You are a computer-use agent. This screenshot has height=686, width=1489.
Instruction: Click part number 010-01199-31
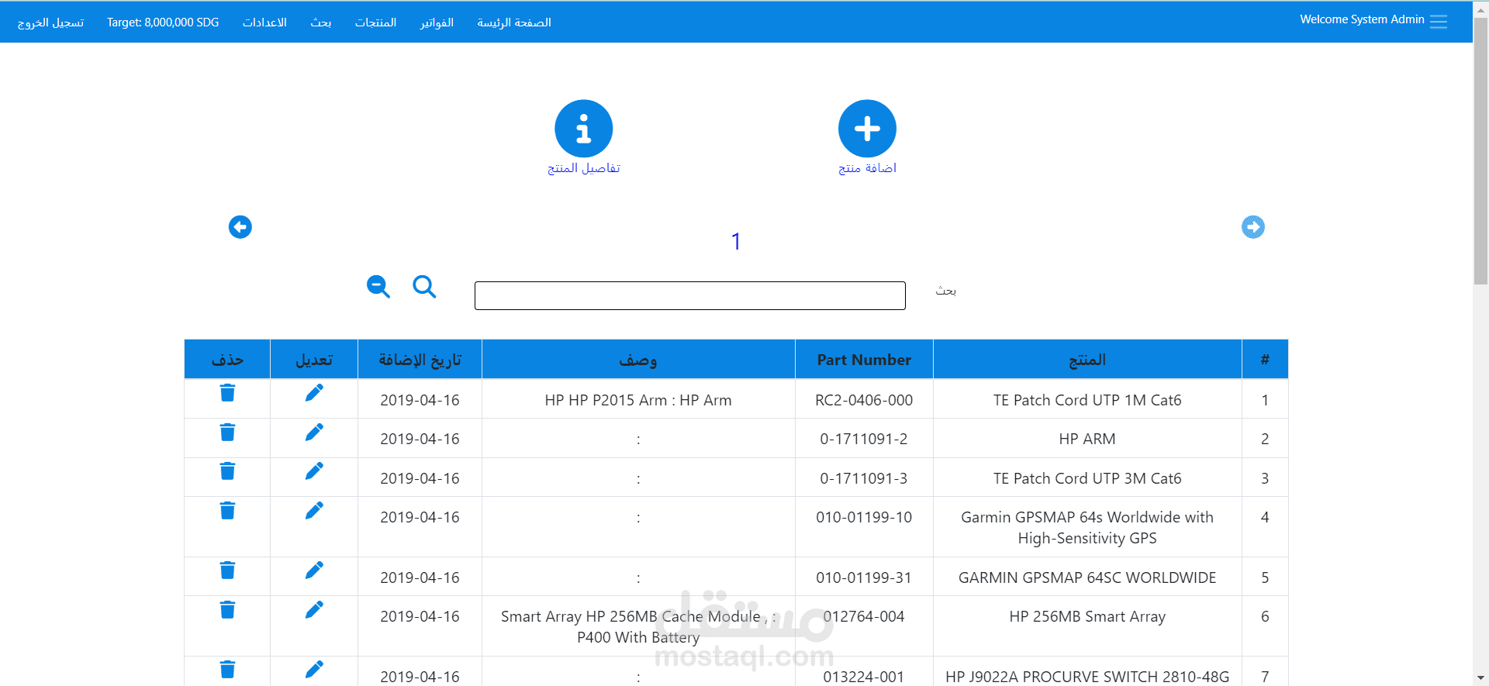point(864,577)
